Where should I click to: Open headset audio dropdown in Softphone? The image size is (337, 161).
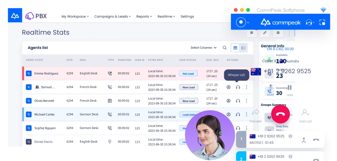[310, 22]
